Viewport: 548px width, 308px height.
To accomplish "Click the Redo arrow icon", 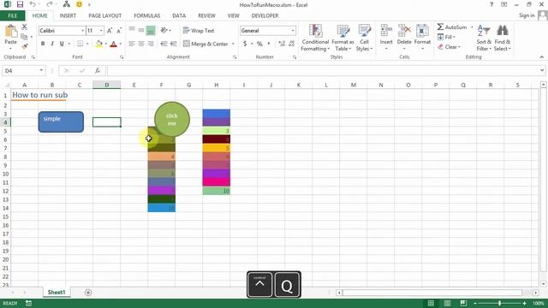I will click(50, 4).
